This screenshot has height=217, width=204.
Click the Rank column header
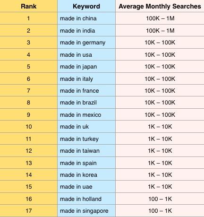[28, 6]
